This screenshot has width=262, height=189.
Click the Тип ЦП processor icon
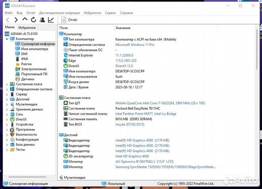tap(65, 103)
